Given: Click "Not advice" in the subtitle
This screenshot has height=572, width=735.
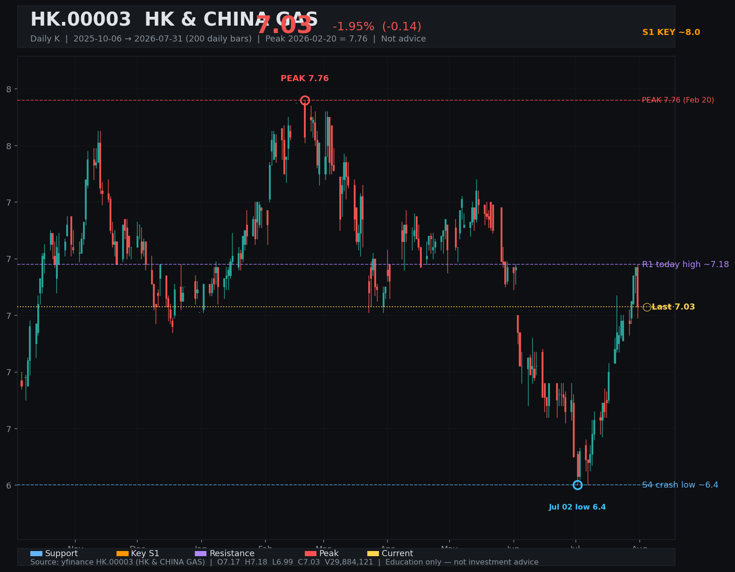Looking at the screenshot, I should [x=404, y=39].
